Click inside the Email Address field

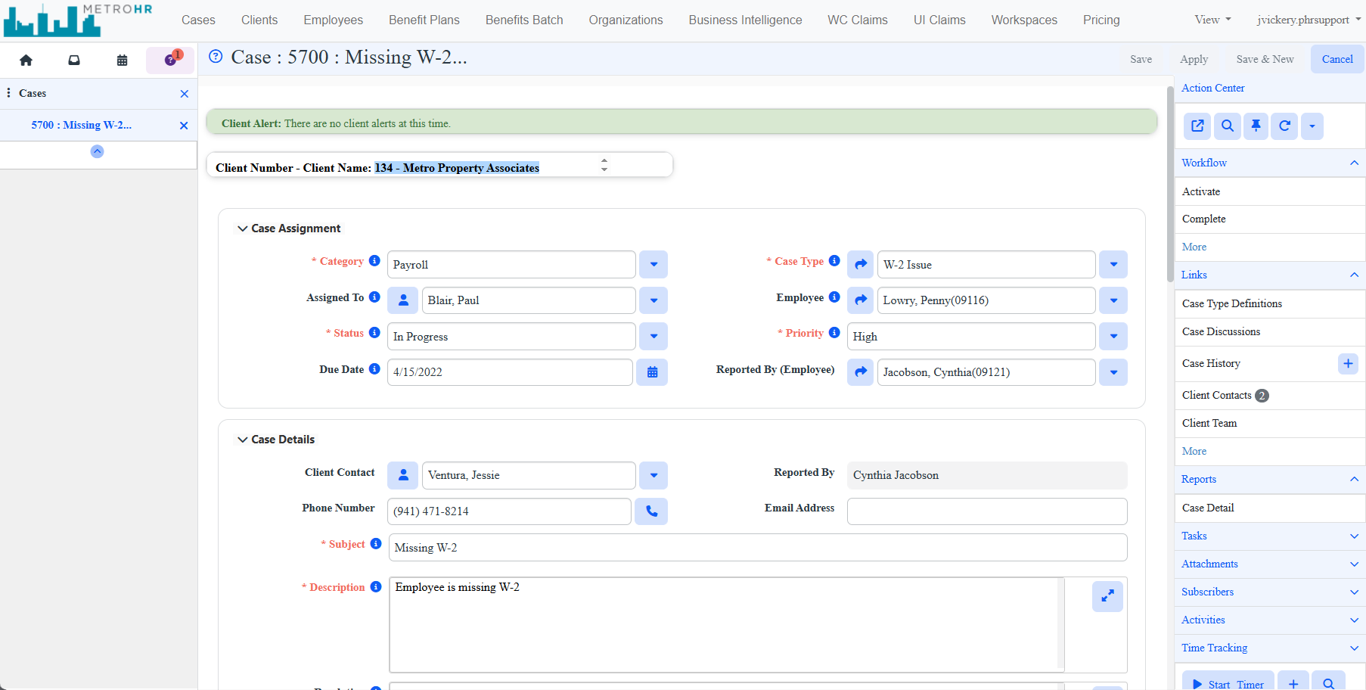986,511
